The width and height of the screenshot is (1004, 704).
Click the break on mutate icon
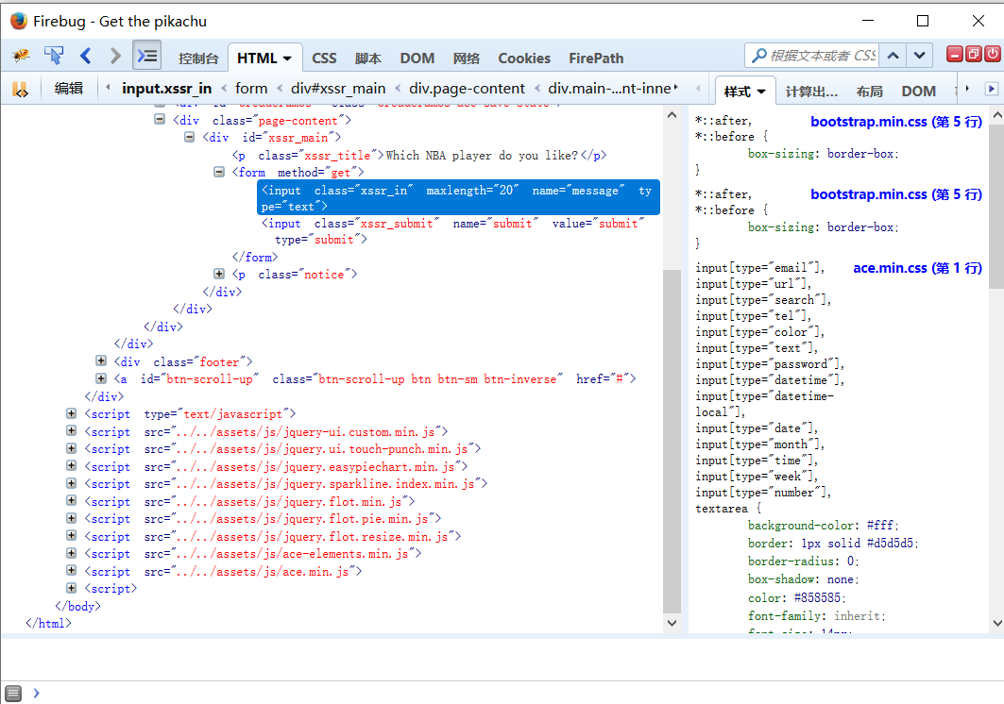point(20,89)
